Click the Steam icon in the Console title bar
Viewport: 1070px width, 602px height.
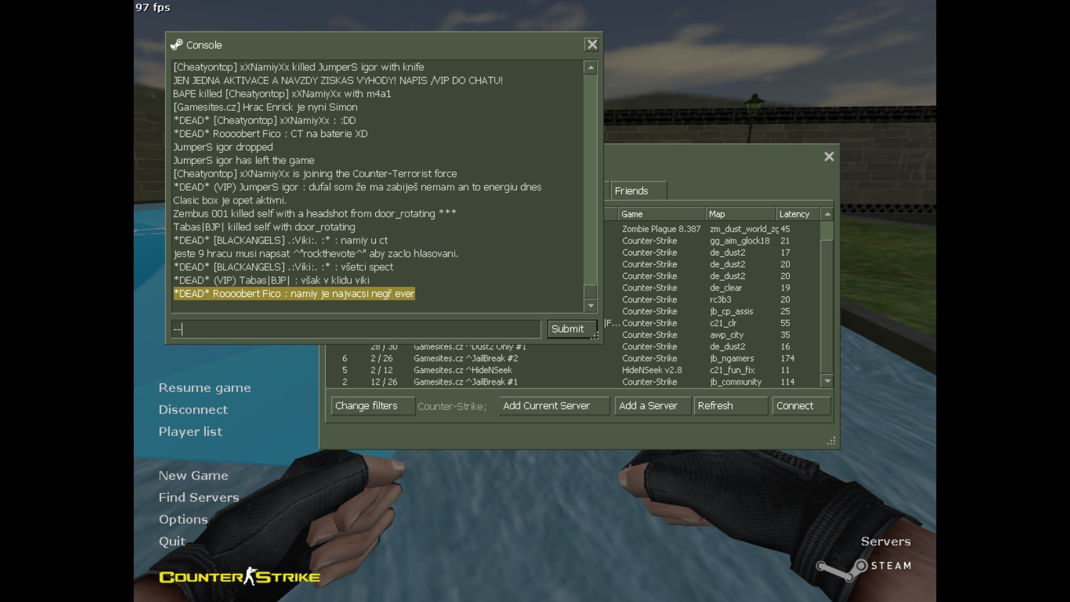(177, 45)
